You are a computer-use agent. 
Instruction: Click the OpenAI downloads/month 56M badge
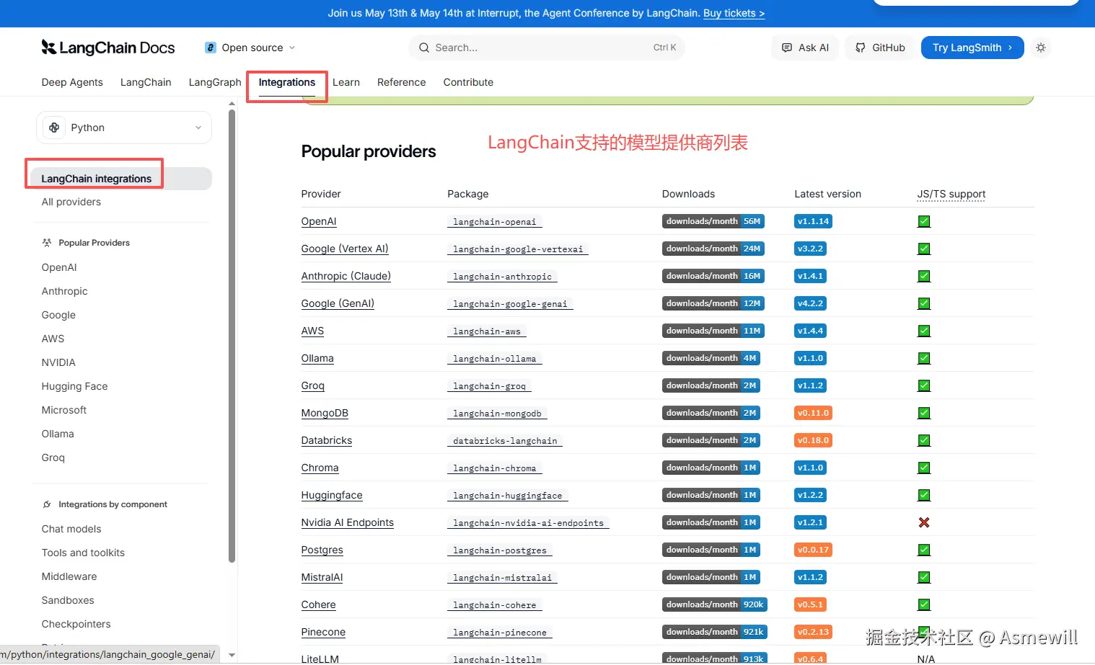pos(713,221)
